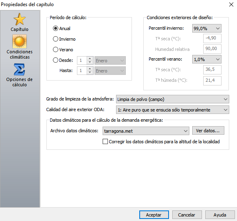This screenshot has height=221, width=237.
Task: Select the Invierno calculation period
Action: [64, 39]
